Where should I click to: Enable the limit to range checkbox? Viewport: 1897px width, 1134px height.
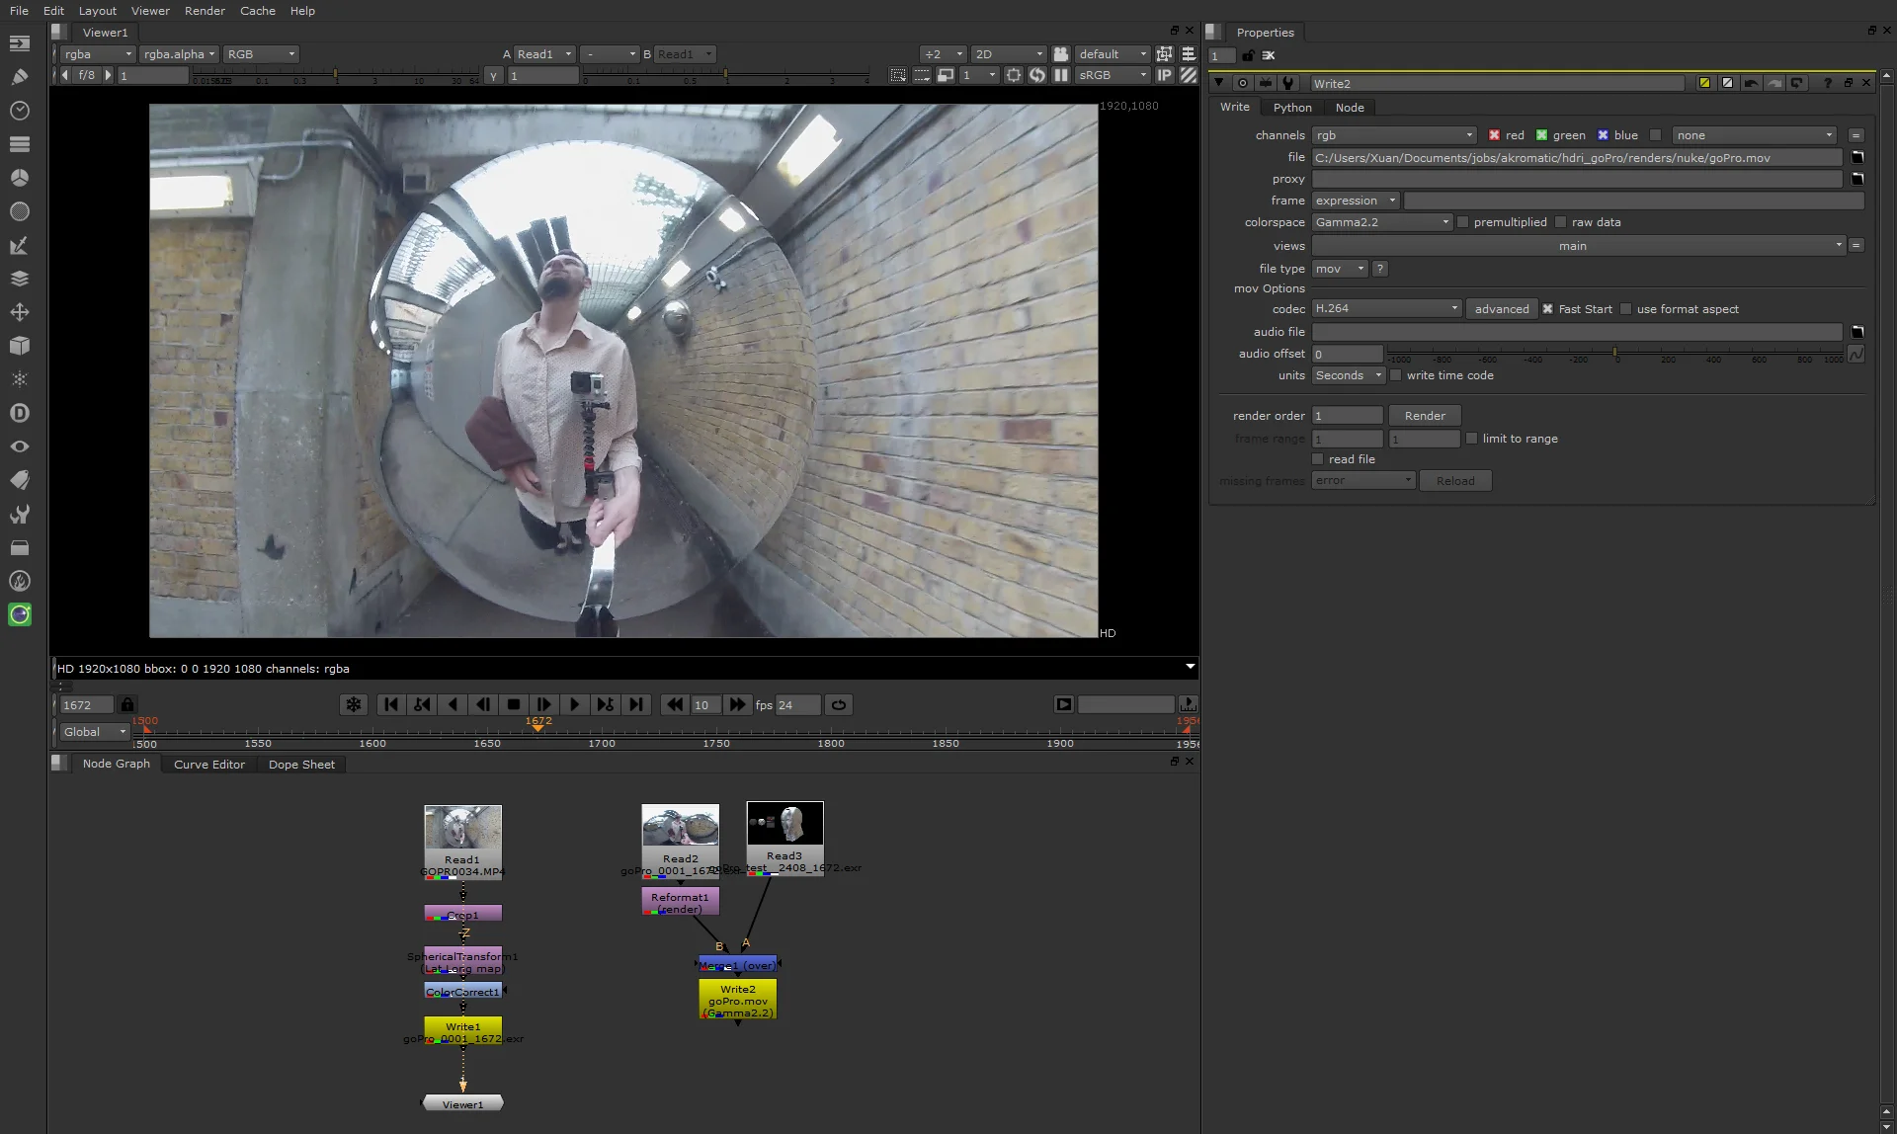(1472, 439)
